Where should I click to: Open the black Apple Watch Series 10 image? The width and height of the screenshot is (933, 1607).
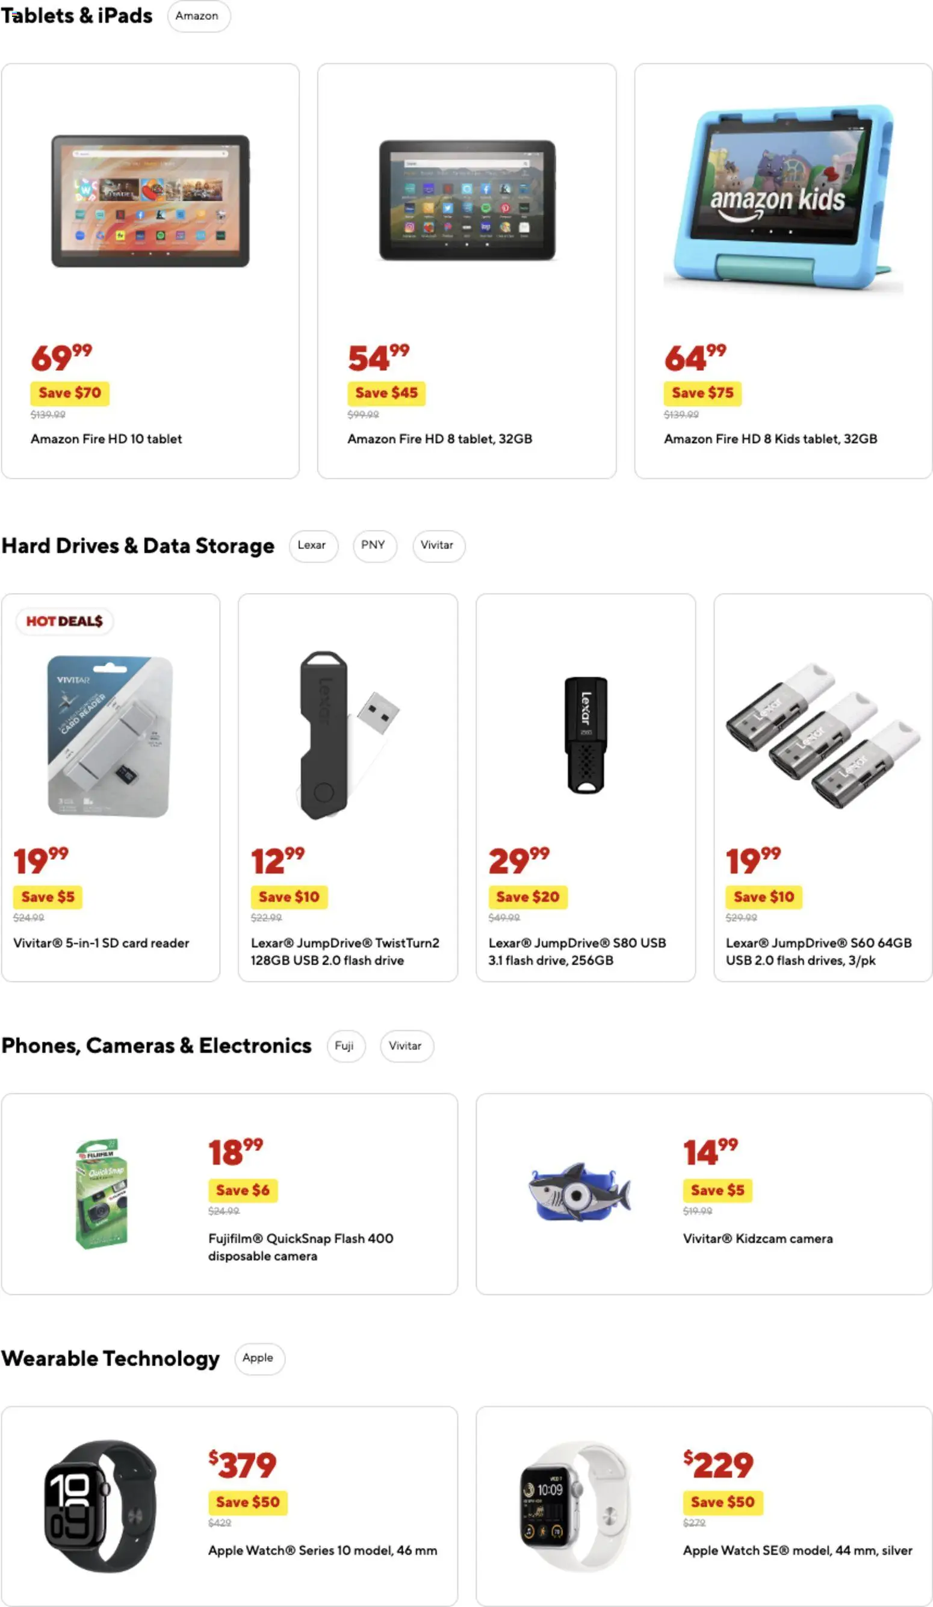pos(101,1505)
